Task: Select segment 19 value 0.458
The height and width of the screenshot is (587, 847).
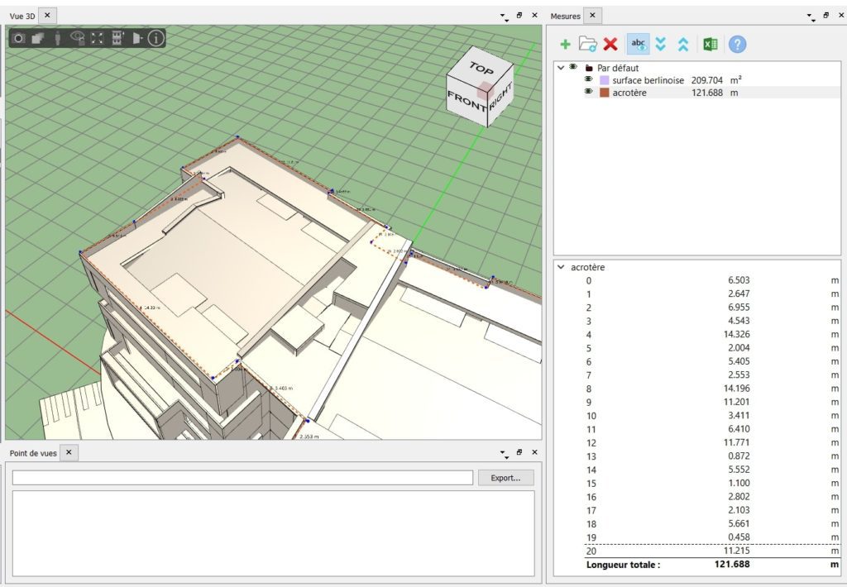Action: [x=739, y=537]
